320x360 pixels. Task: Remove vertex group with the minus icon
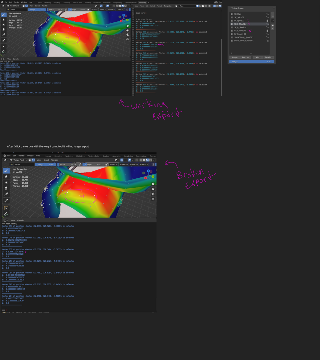(x=273, y=17)
